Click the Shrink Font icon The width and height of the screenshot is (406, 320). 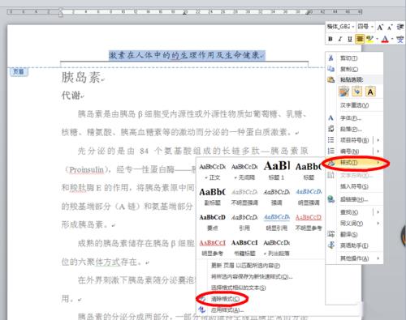click(390, 27)
